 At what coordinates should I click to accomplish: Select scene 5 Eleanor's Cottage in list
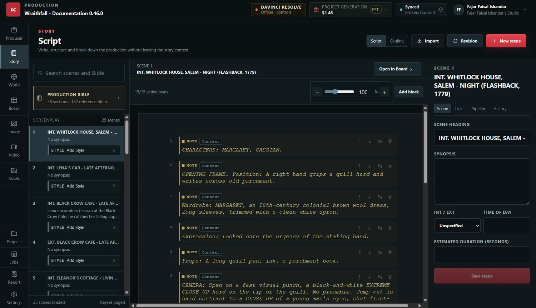[x=76, y=284]
